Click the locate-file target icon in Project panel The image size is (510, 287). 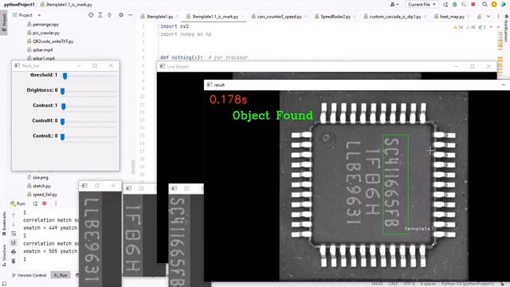tap(91, 15)
